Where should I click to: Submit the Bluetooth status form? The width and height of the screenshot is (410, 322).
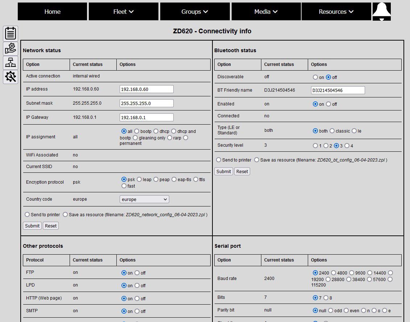coord(224,171)
